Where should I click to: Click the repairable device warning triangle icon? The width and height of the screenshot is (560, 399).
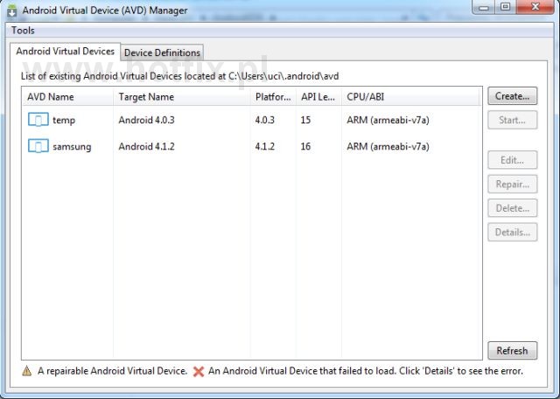coord(27,371)
